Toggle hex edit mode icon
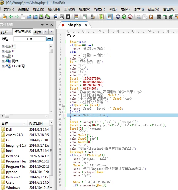The image size is (178, 190). (93, 17)
